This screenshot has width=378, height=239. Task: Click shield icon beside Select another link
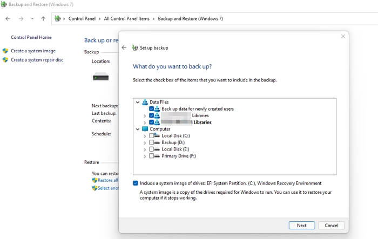[x=94, y=188]
